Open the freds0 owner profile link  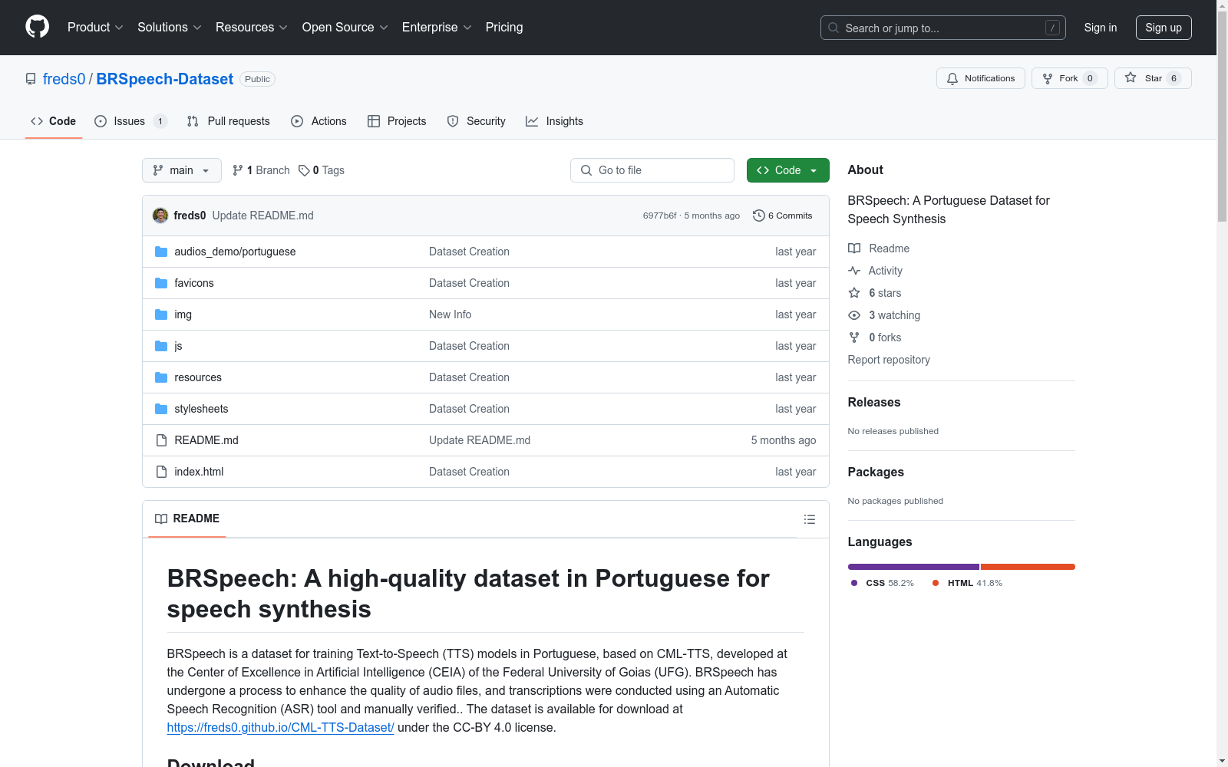click(x=64, y=79)
